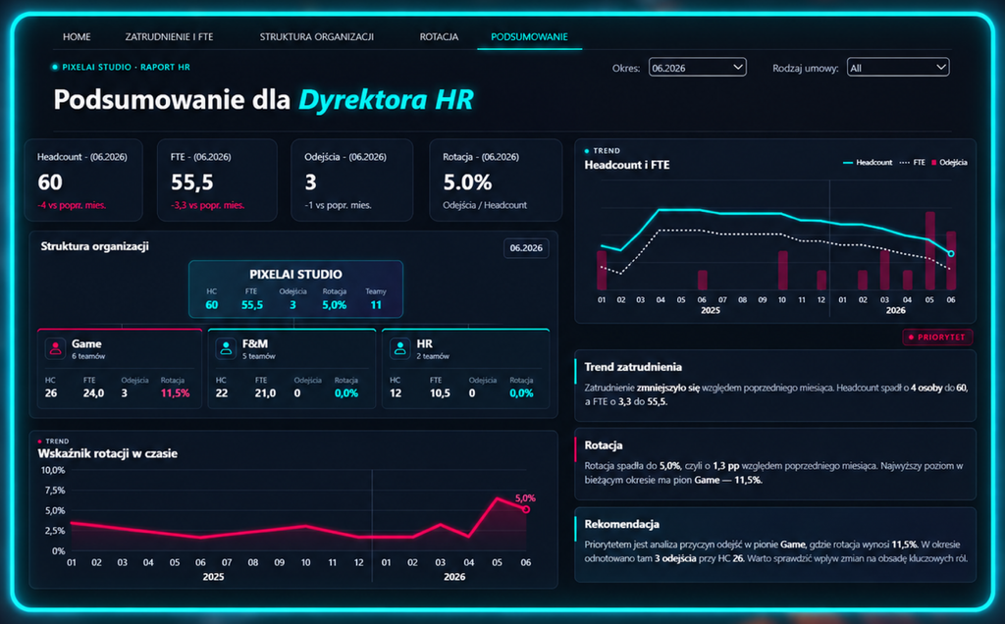This screenshot has height=624, width=1005.
Task: Switch to ZATRUDNIENIE I FTE tab
Action: click(169, 37)
